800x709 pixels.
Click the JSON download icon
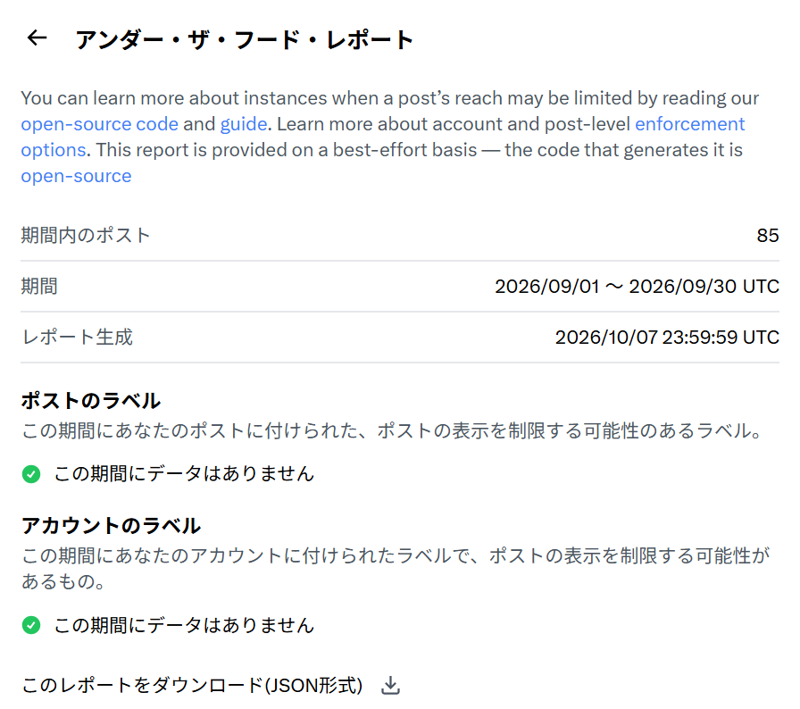tap(390, 685)
